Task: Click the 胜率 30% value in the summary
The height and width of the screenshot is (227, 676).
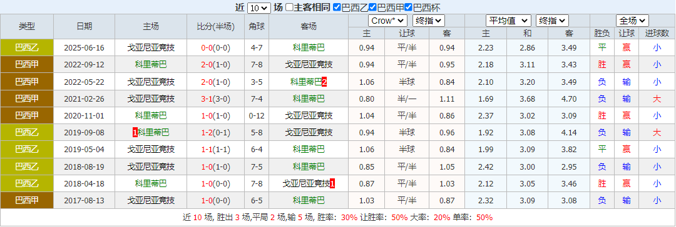Action: click(x=349, y=218)
